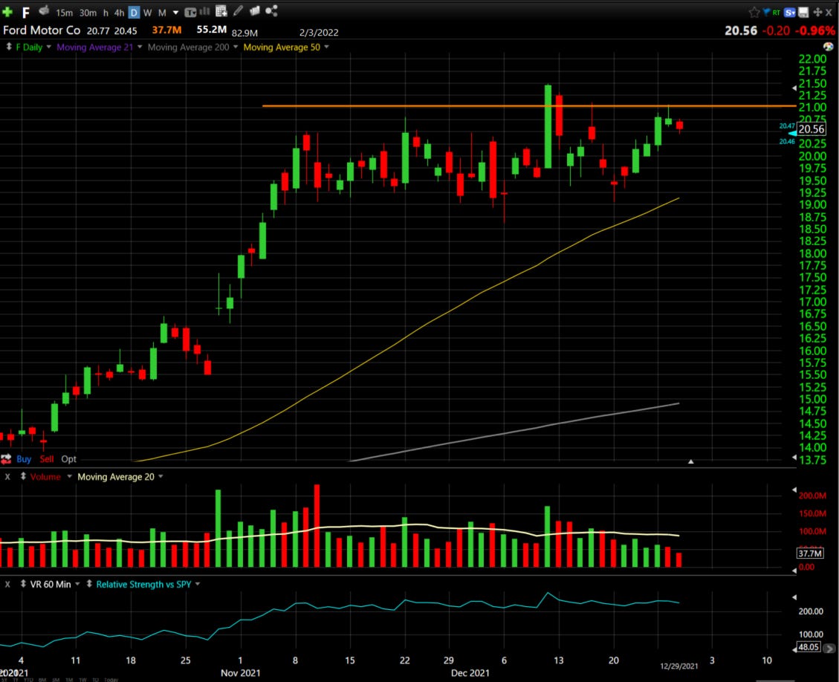Viewport: 839px width, 682px height.
Task: Click the save floppy disk icon
Action: [x=803, y=13]
